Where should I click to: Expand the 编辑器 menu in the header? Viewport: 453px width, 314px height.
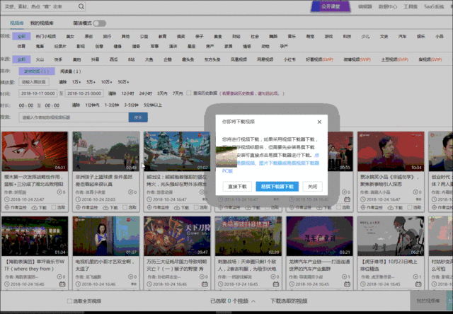point(366,6)
